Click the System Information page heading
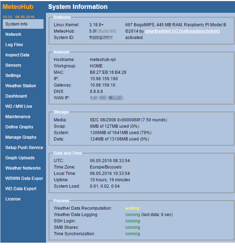This screenshot has width=235, height=248. point(78,7)
